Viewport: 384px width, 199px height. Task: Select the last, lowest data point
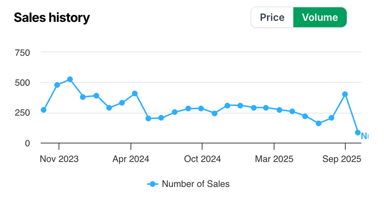(x=358, y=132)
